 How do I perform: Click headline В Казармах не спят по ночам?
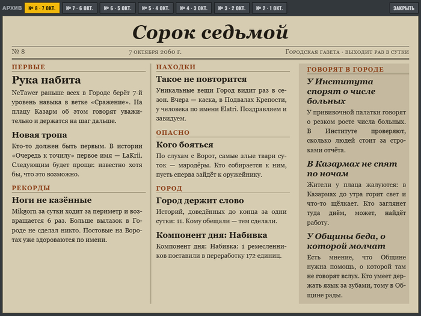[x=352, y=169]
